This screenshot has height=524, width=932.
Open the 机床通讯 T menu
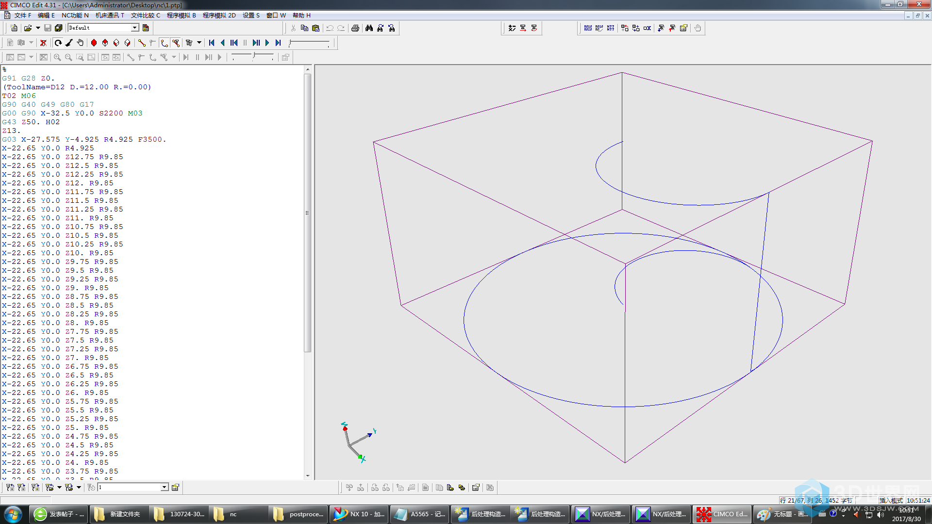tap(110, 16)
